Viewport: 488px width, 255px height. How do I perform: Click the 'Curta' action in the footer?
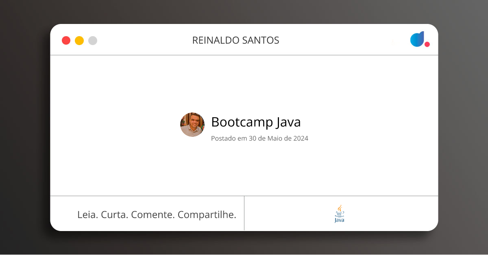pos(115,214)
